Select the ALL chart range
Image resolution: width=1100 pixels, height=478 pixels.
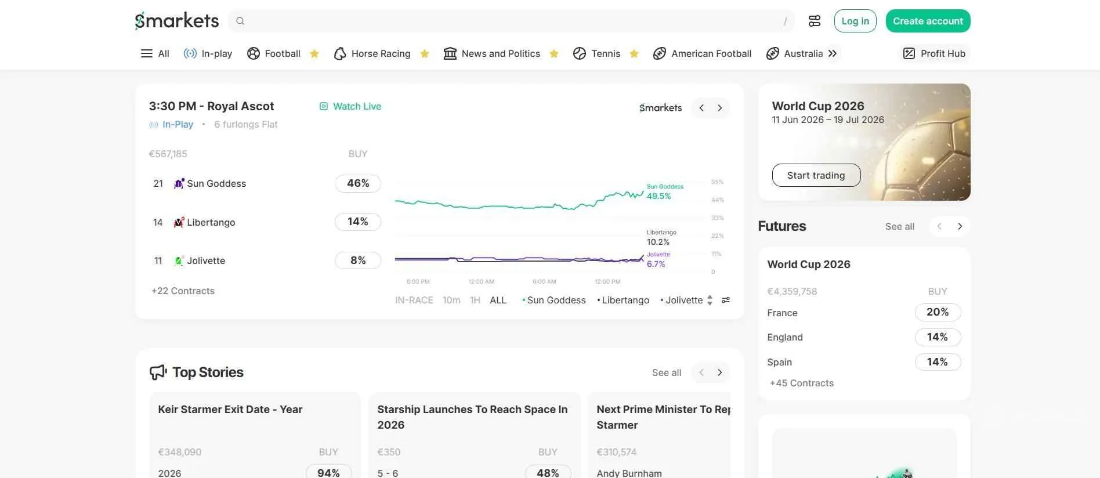(498, 300)
